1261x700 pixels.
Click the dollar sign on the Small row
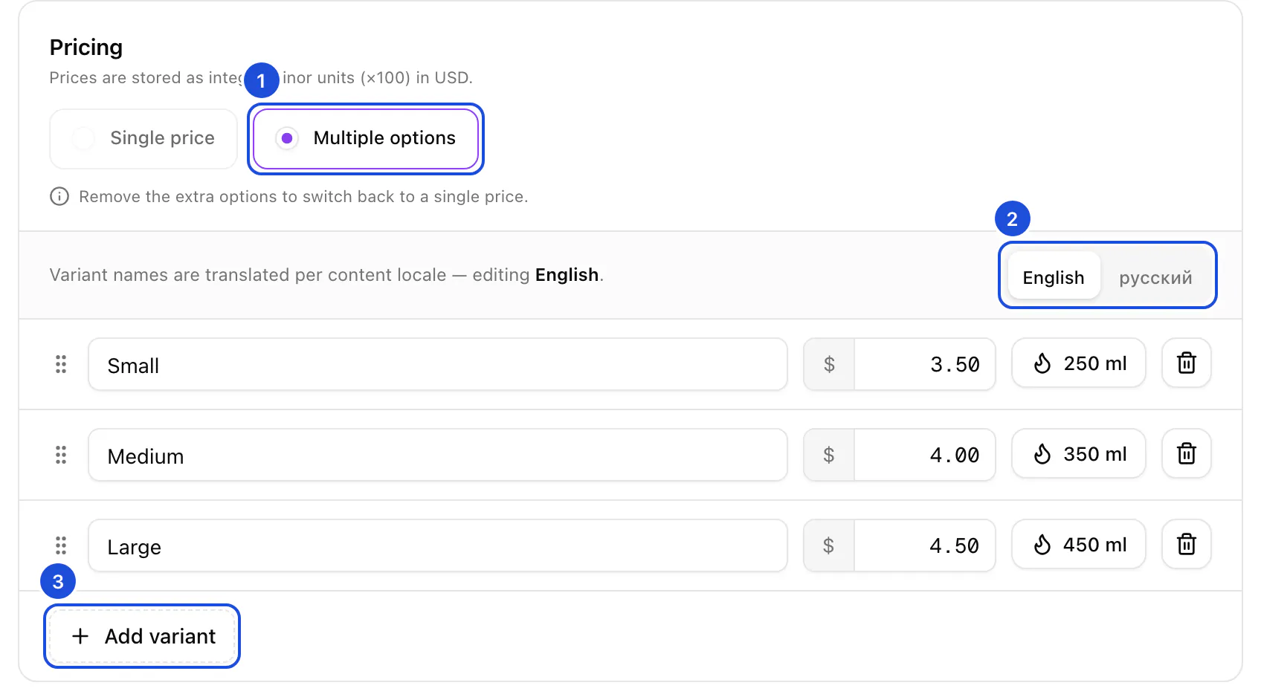pyautogui.click(x=829, y=364)
